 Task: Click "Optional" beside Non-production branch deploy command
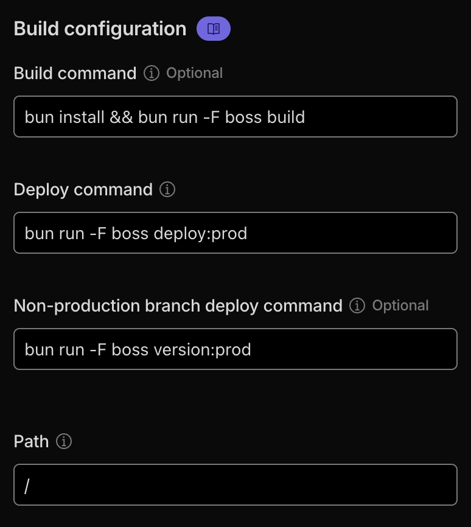click(x=400, y=305)
